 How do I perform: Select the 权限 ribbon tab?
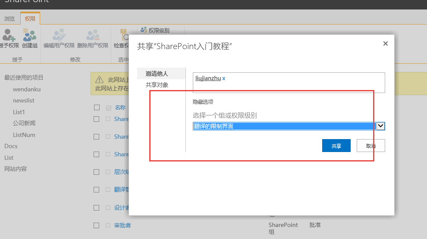coord(30,19)
